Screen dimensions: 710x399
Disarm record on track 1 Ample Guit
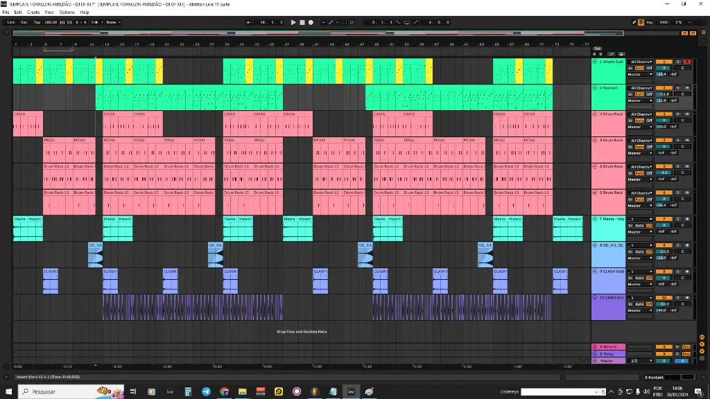click(x=687, y=62)
